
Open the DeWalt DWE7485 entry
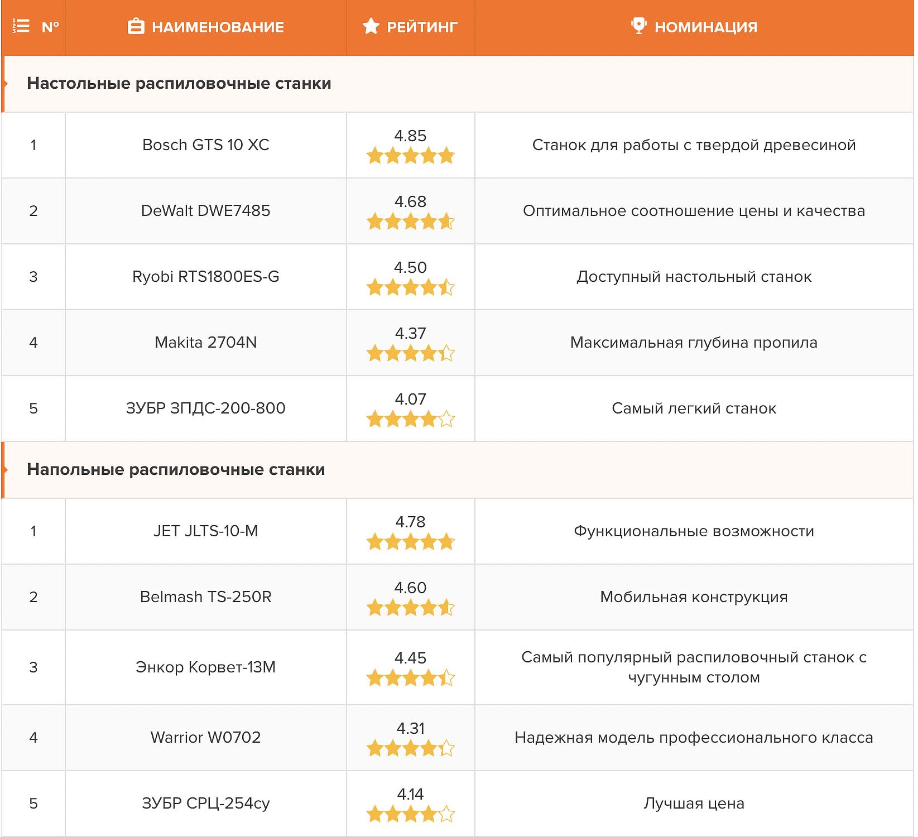pyautogui.click(x=205, y=211)
